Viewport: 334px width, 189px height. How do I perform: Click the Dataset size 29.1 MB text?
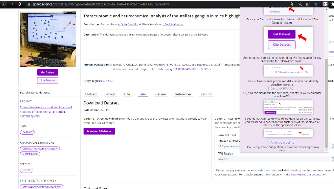(97, 110)
